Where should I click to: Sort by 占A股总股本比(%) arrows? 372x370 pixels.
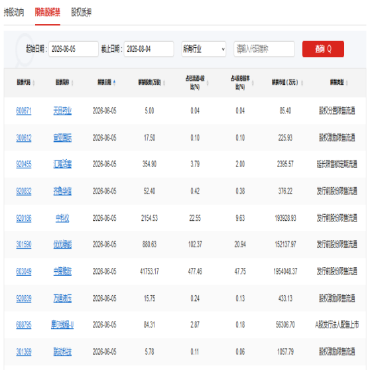(x=253, y=83)
